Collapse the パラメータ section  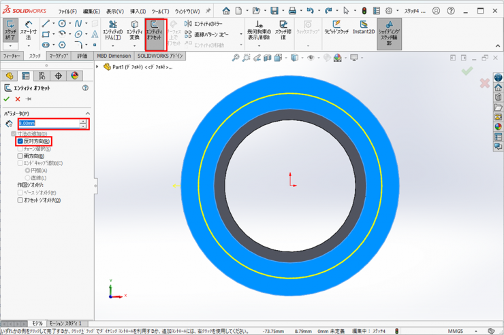click(88, 113)
